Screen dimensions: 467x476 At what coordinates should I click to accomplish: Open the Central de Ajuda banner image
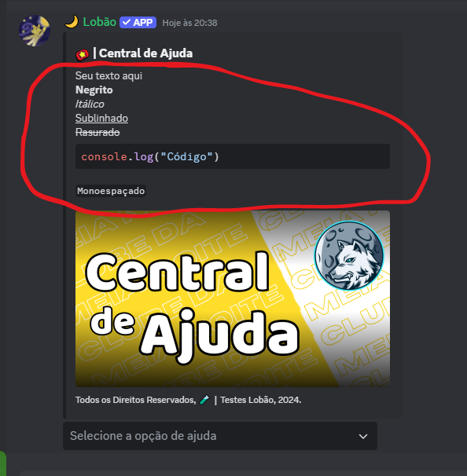tap(233, 298)
